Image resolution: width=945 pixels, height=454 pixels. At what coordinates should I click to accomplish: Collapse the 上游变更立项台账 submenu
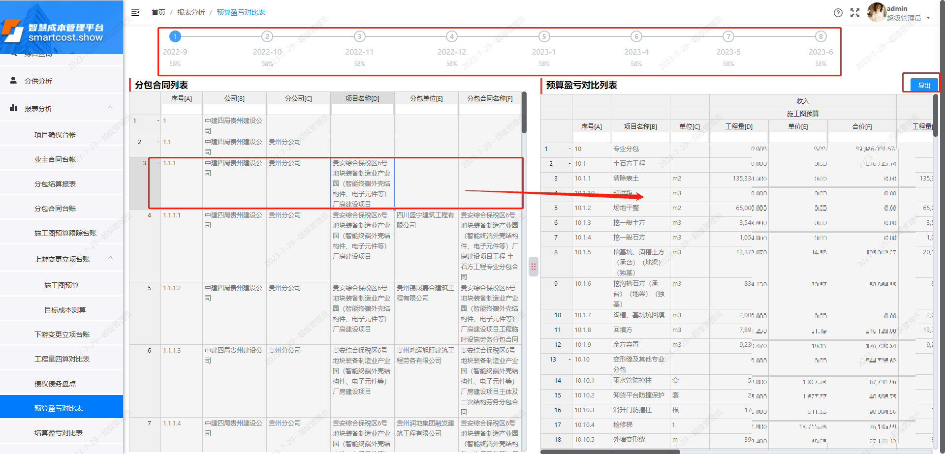tap(110, 258)
